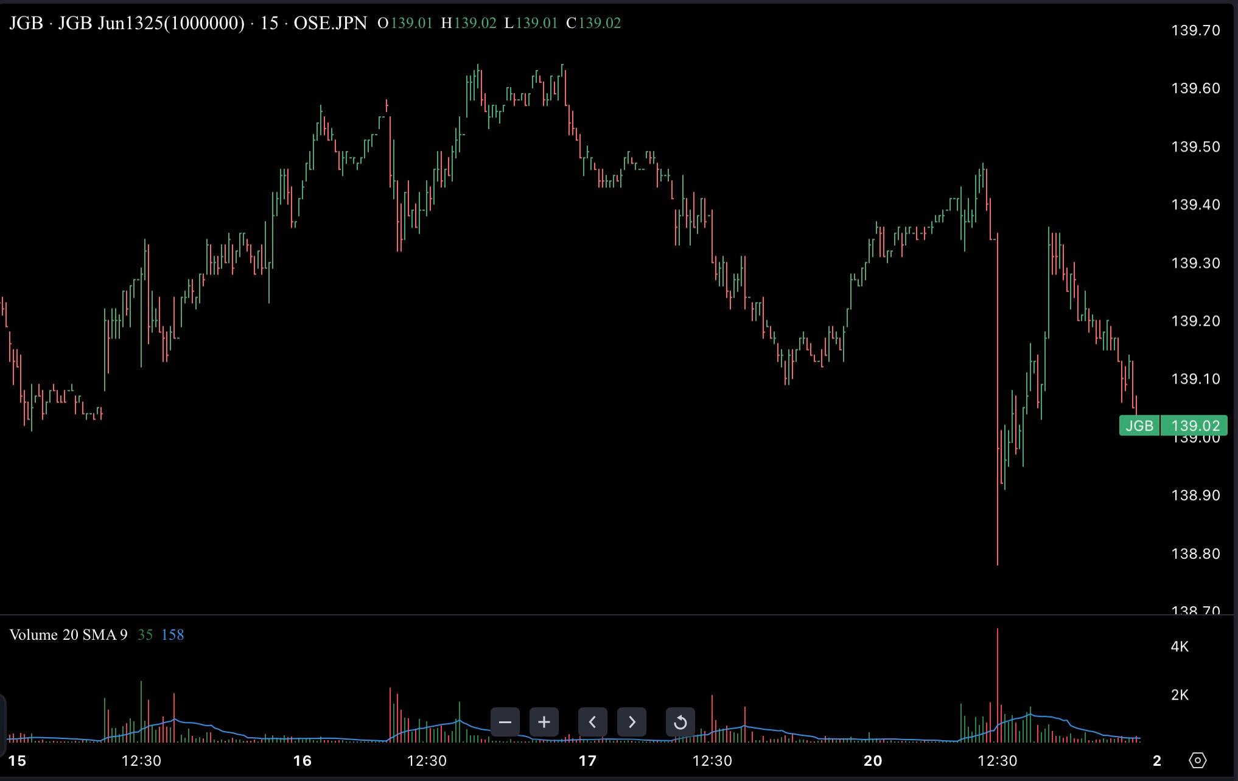1238x781 pixels.
Task: Click the 4K volume axis label
Action: coord(1180,646)
